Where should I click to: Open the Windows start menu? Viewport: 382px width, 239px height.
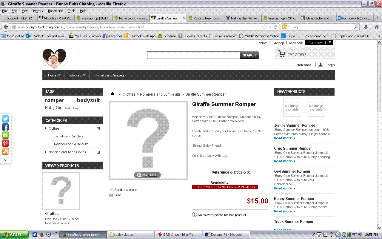[x=14, y=235]
